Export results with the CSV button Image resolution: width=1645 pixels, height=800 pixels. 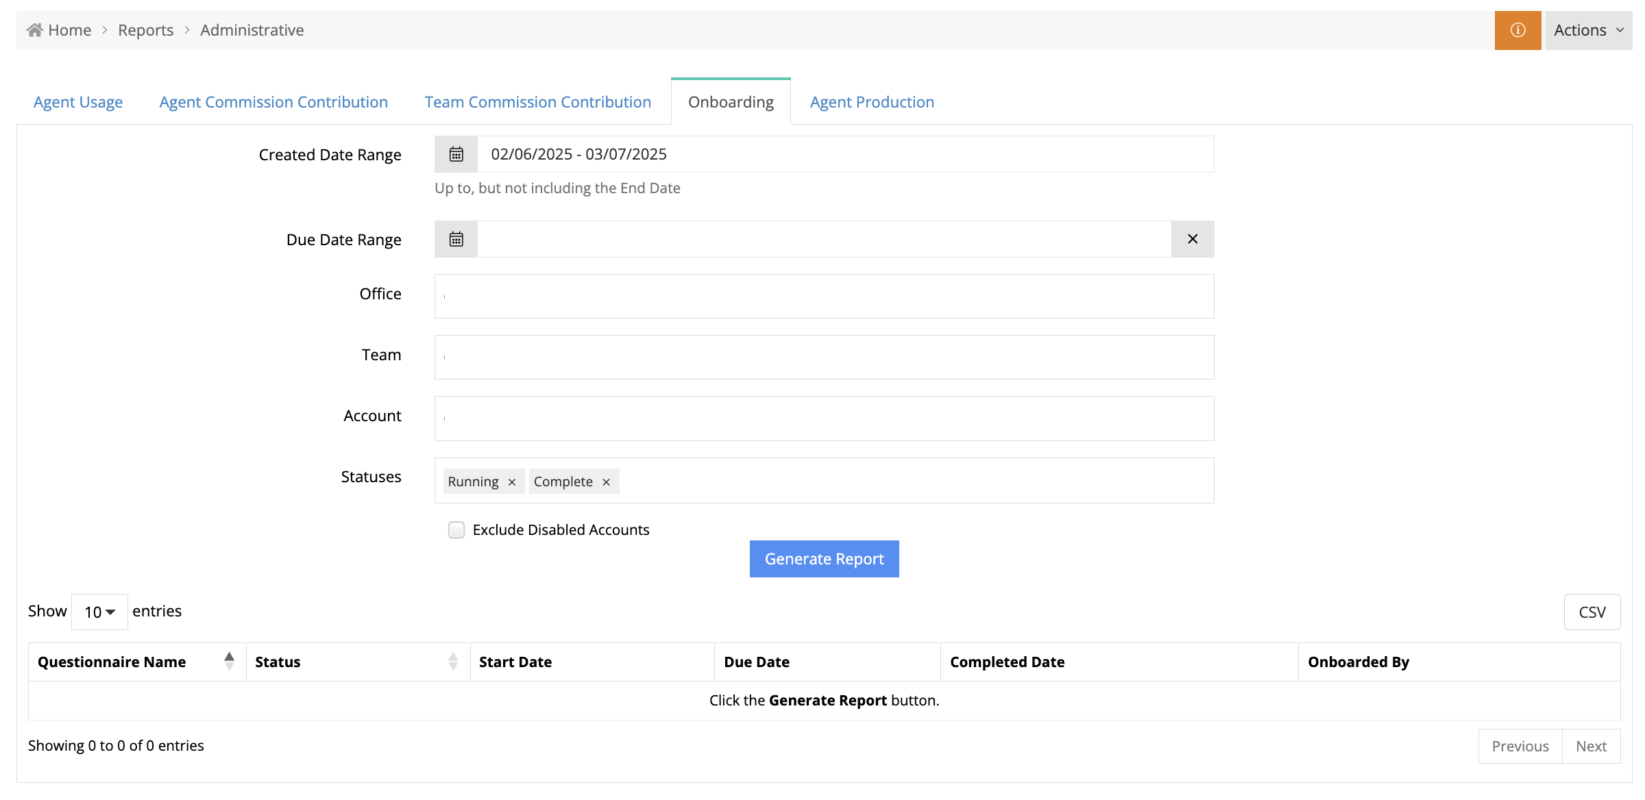click(1592, 612)
